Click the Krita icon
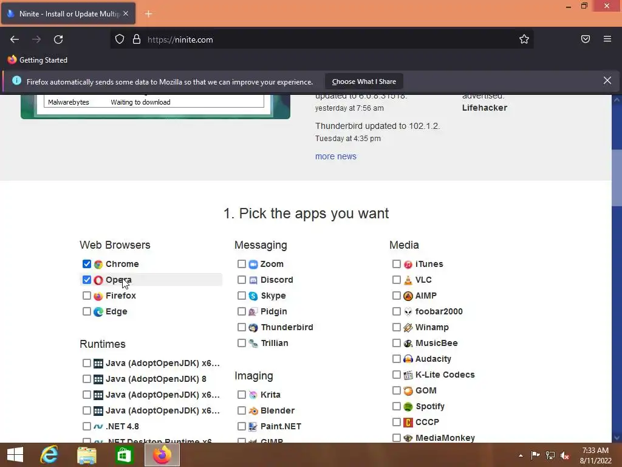Viewport: 622px width, 467px height. coord(253,395)
